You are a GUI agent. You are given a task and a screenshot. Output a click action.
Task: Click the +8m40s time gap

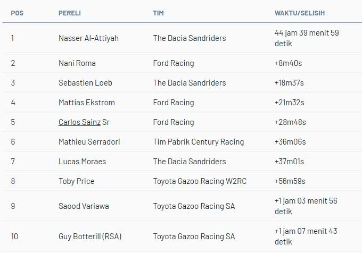tap(289, 63)
